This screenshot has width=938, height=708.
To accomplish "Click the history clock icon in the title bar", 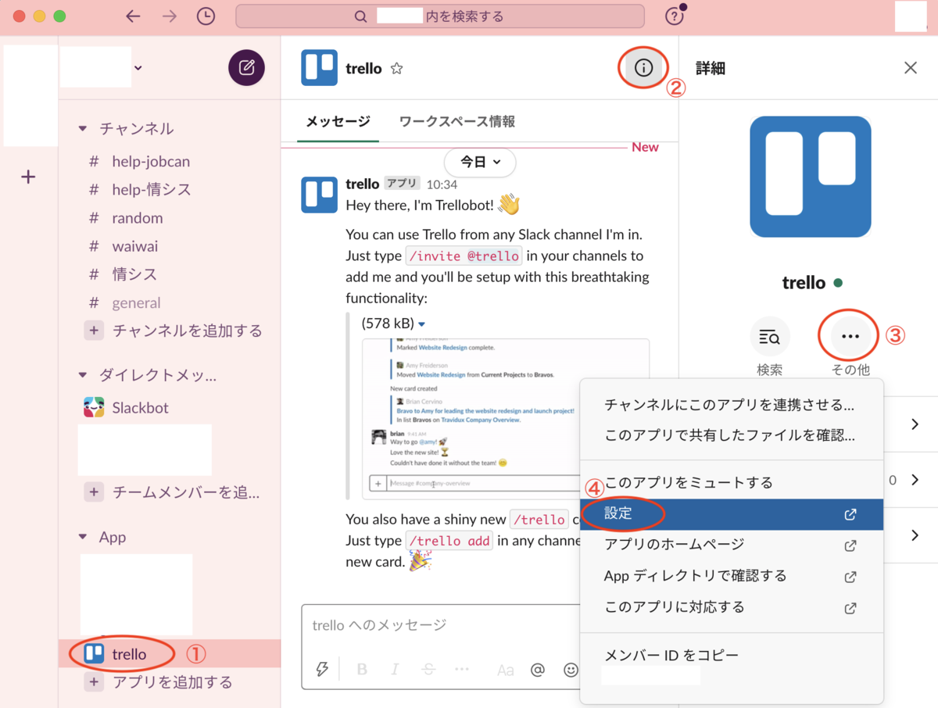I will [x=206, y=16].
